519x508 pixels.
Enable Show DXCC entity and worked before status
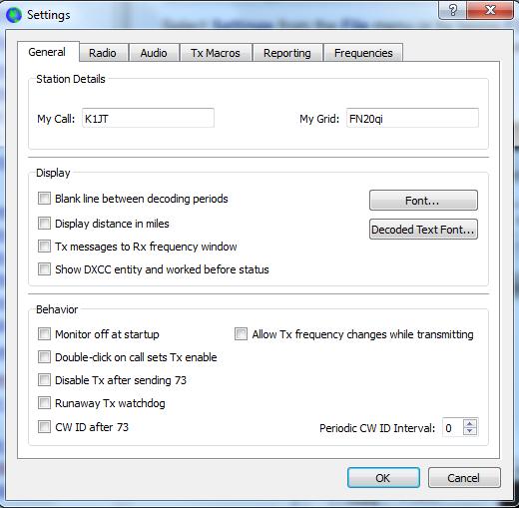[x=44, y=269]
